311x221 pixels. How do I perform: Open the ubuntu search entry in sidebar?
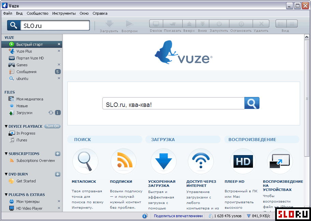[x=32, y=79]
